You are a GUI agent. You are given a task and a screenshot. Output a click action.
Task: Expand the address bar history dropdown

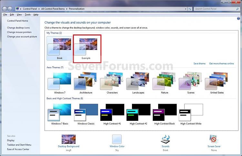(x=186, y=9)
